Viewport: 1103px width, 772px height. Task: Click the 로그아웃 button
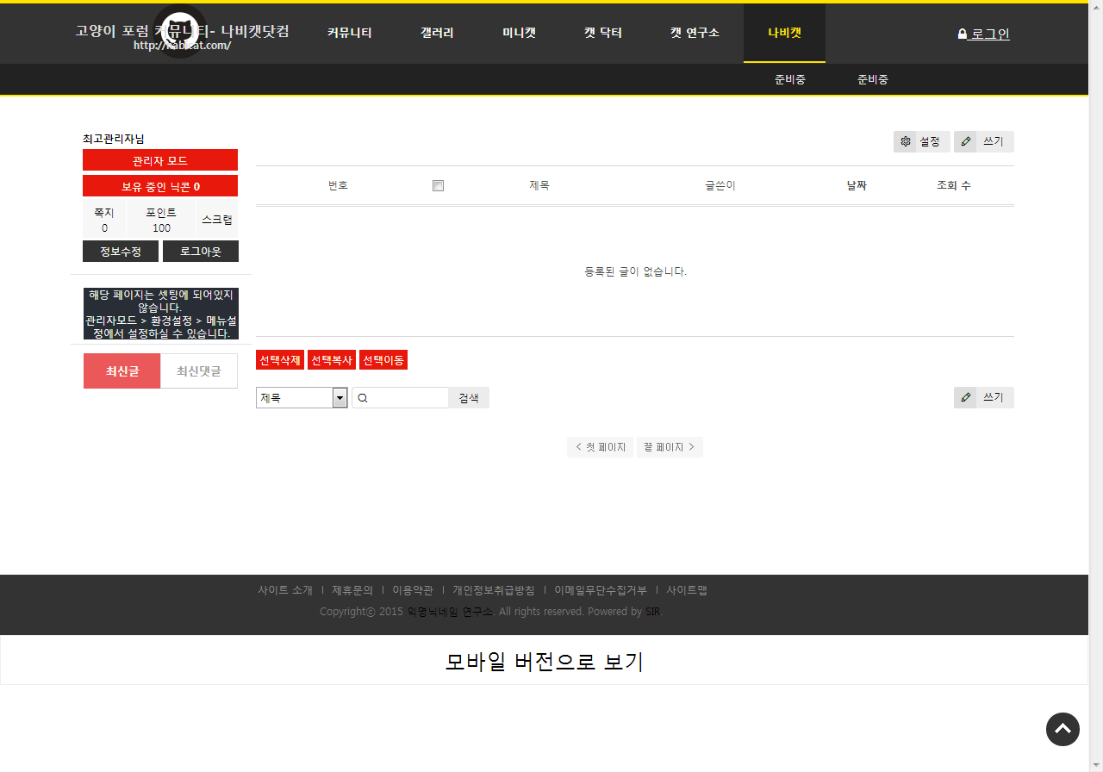pos(201,252)
